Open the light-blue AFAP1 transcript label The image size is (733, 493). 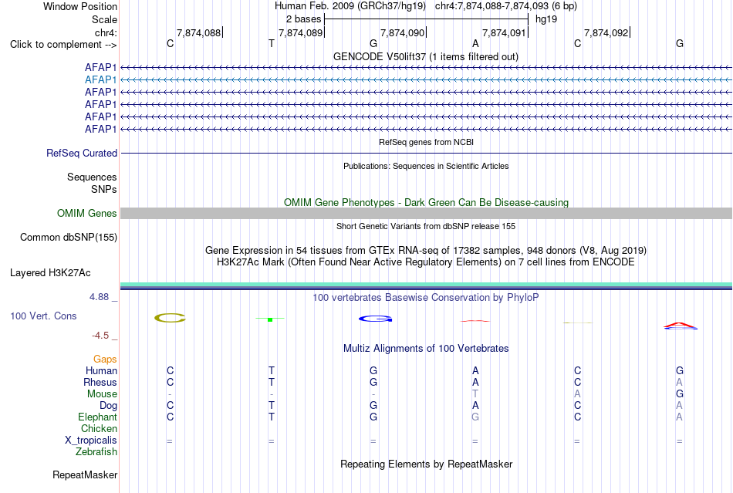click(x=100, y=80)
